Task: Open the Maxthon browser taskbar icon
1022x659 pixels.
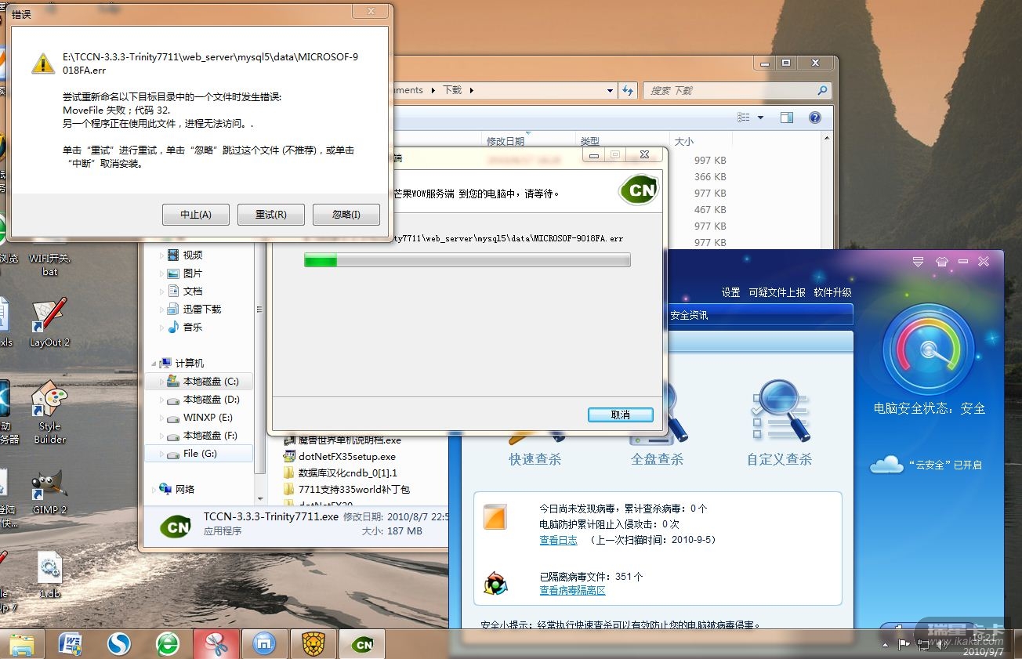Action: tap(265, 644)
